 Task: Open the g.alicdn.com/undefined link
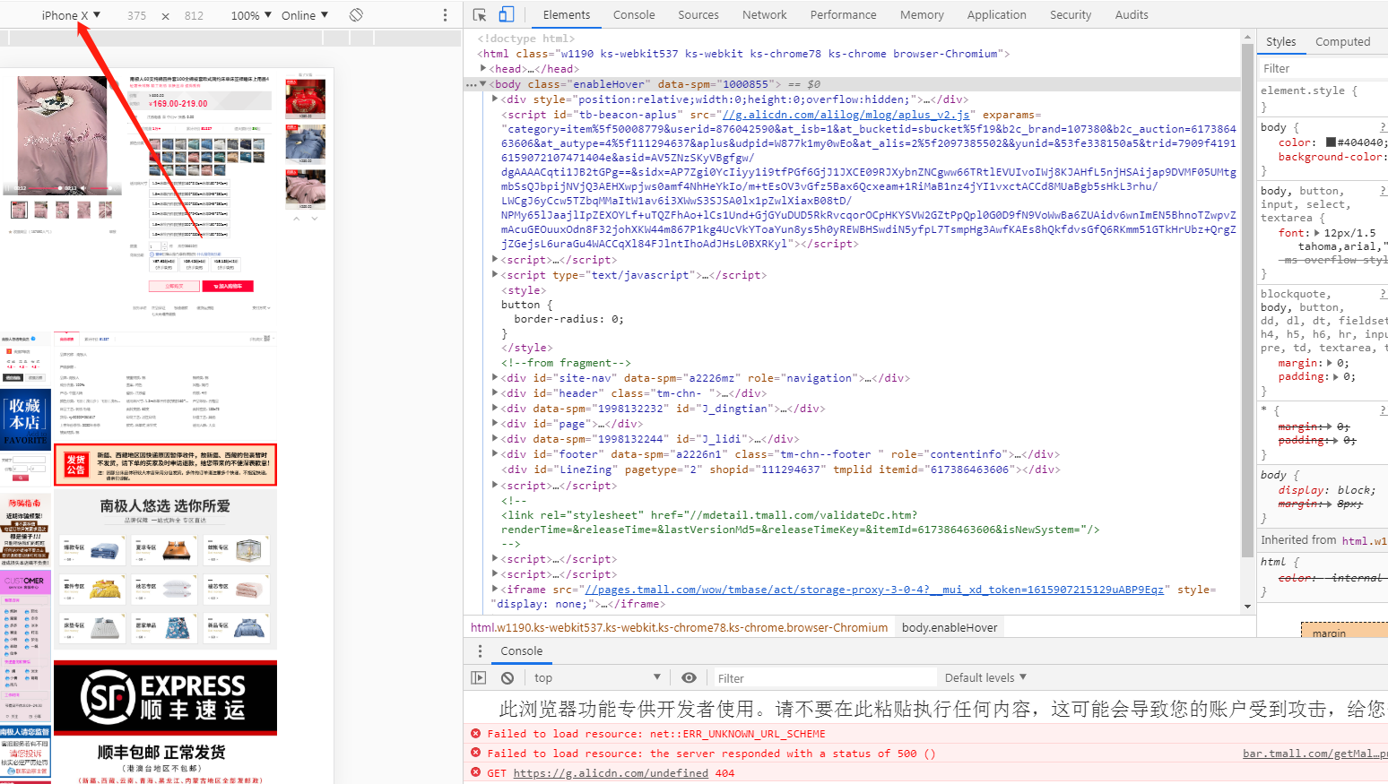pos(611,773)
